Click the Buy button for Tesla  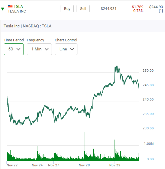coord(67,9)
